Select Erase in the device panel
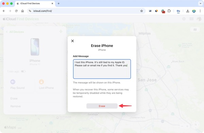The height and width of the screenshot is (133, 204). coord(14,99)
